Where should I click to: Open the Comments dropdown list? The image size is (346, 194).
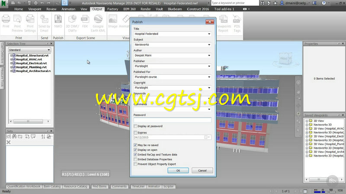pos(209,110)
